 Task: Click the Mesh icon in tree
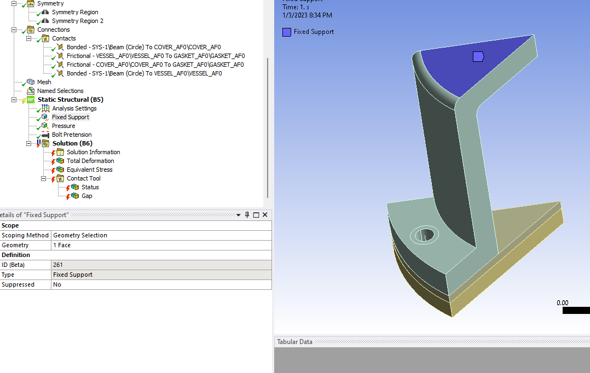click(31, 82)
